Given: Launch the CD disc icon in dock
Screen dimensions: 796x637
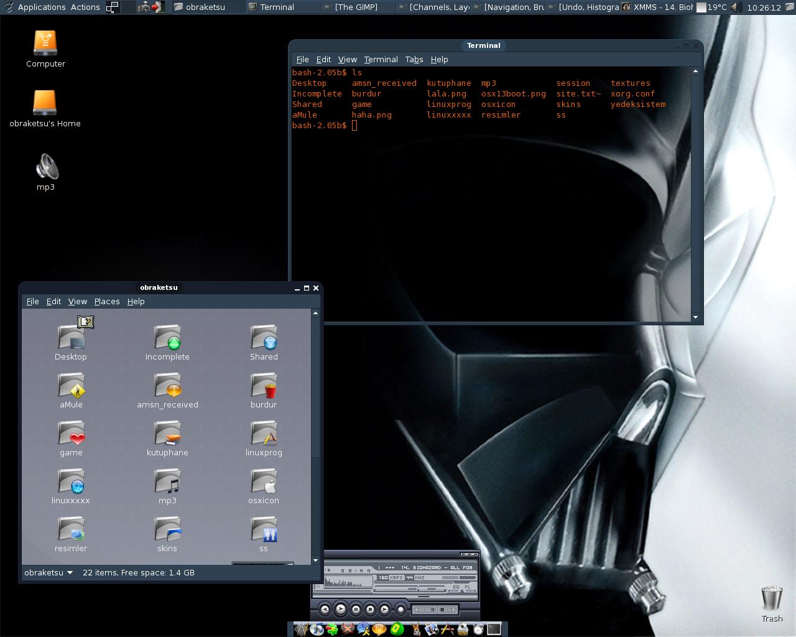Looking at the screenshot, I should coord(317,629).
